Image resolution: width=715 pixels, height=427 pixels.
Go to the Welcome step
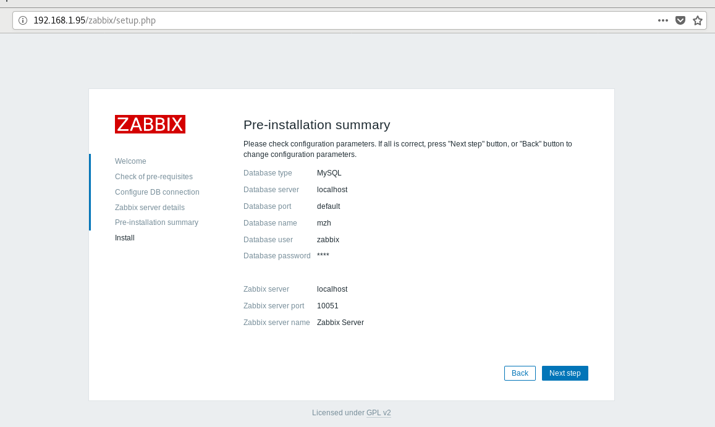(130, 161)
